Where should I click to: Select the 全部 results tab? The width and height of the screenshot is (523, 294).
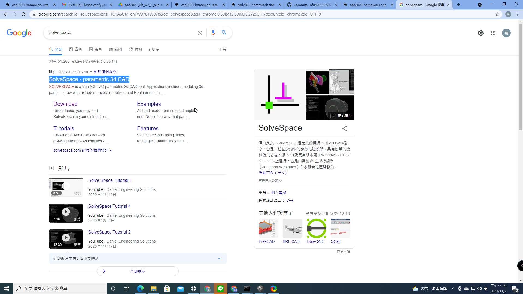tap(56, 49)
